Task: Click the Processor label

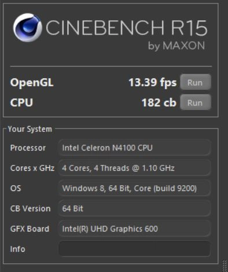Action: 28,148
